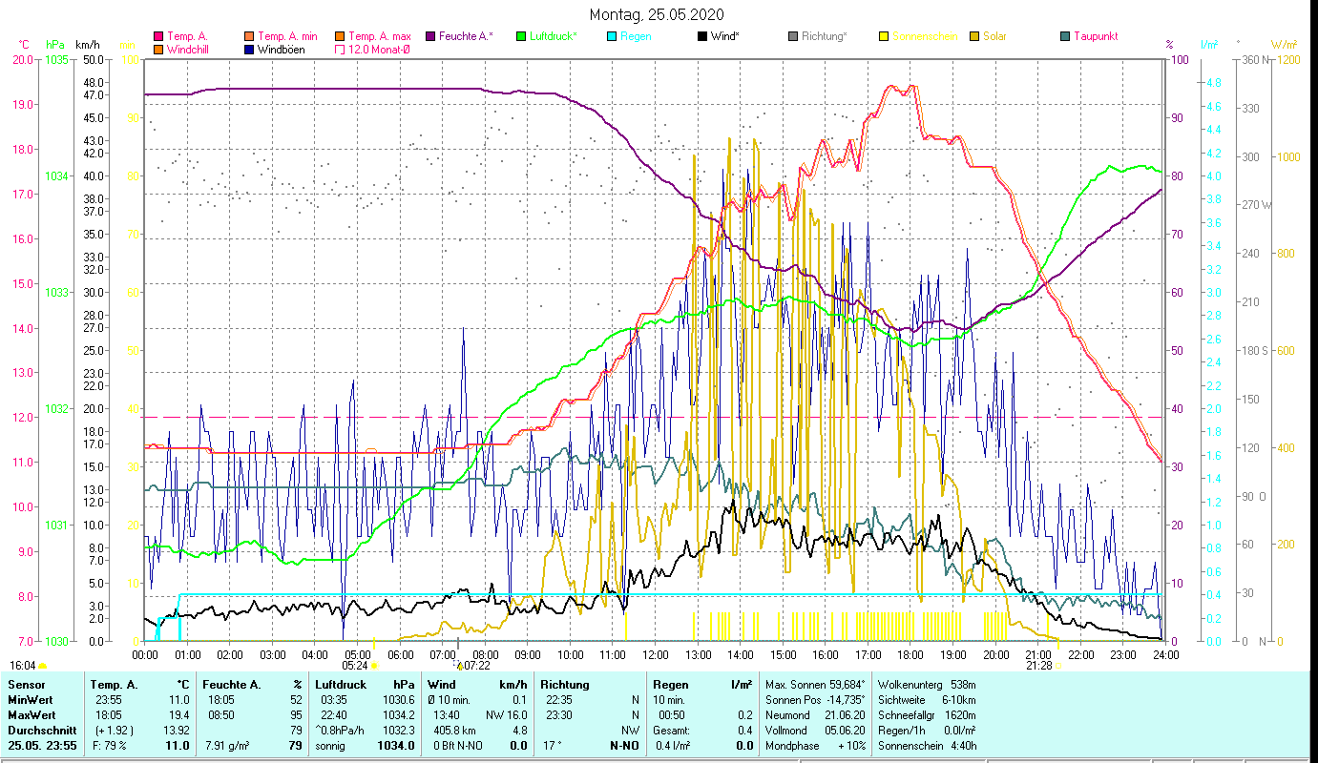The image size is (1318, 763).
Task: Click the yellow Sonnenschein legend square
Action: (884, 37)
